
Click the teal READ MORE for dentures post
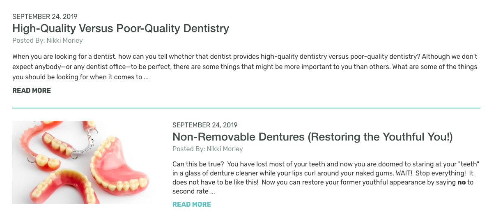click(192, 204)
